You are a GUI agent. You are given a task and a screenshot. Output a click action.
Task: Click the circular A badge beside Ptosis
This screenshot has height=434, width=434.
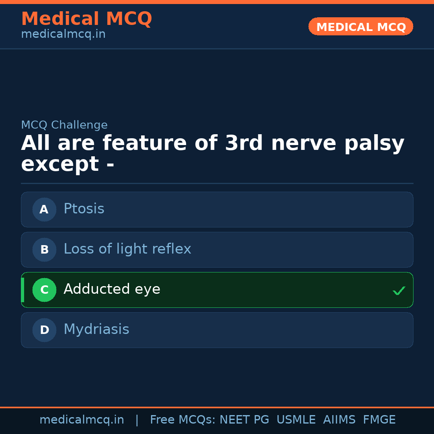tap(44, 209)
